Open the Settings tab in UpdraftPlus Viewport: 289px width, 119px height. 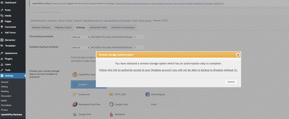point(81,28)
